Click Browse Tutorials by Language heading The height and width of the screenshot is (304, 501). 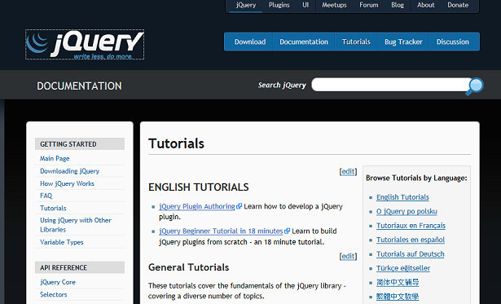[x=416, y=178]
